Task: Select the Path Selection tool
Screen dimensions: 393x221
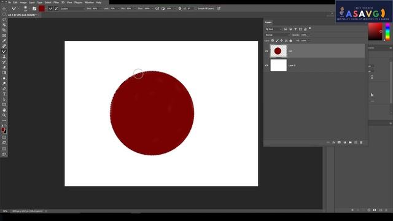Action: [4, 99]
